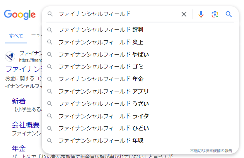Screen dimensions: 244x158
Task: Open the Google logo homepage link
Action: pos(20,15)
